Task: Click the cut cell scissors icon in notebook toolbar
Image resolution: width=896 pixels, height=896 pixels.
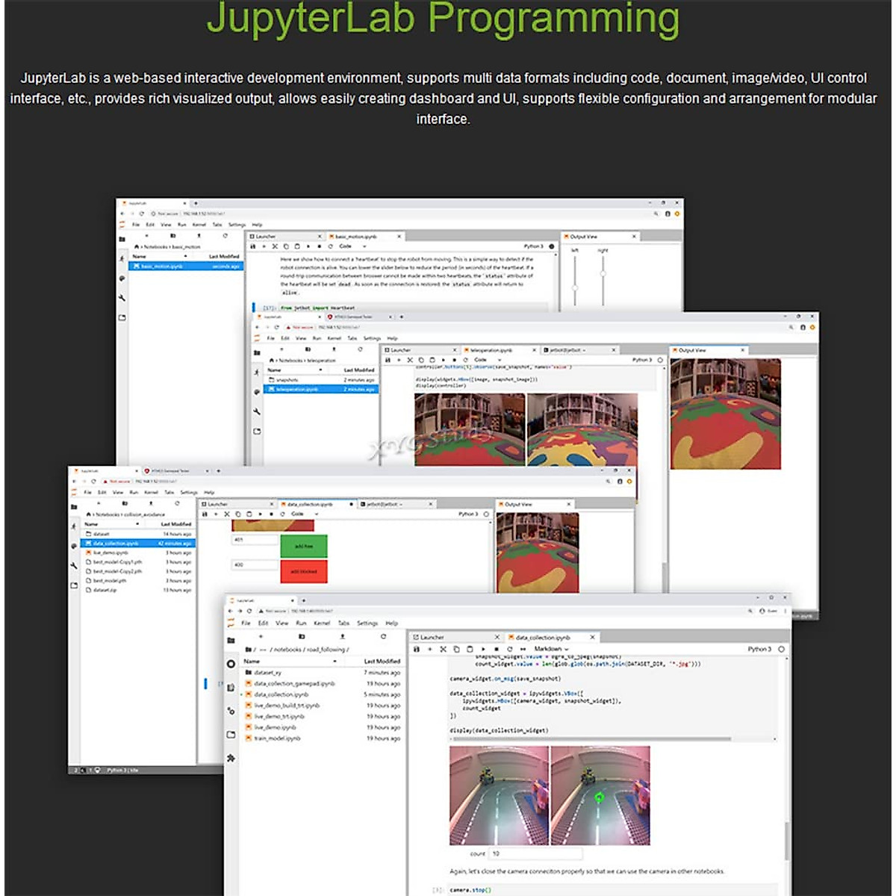Action: 443,650
